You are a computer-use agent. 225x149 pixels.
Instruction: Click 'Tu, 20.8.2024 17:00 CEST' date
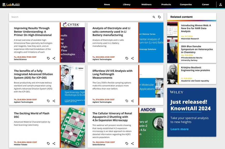25,57
